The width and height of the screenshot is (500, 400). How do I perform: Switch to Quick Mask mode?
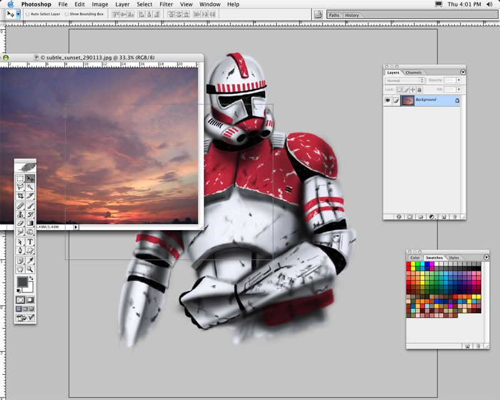tap(30, 300)
